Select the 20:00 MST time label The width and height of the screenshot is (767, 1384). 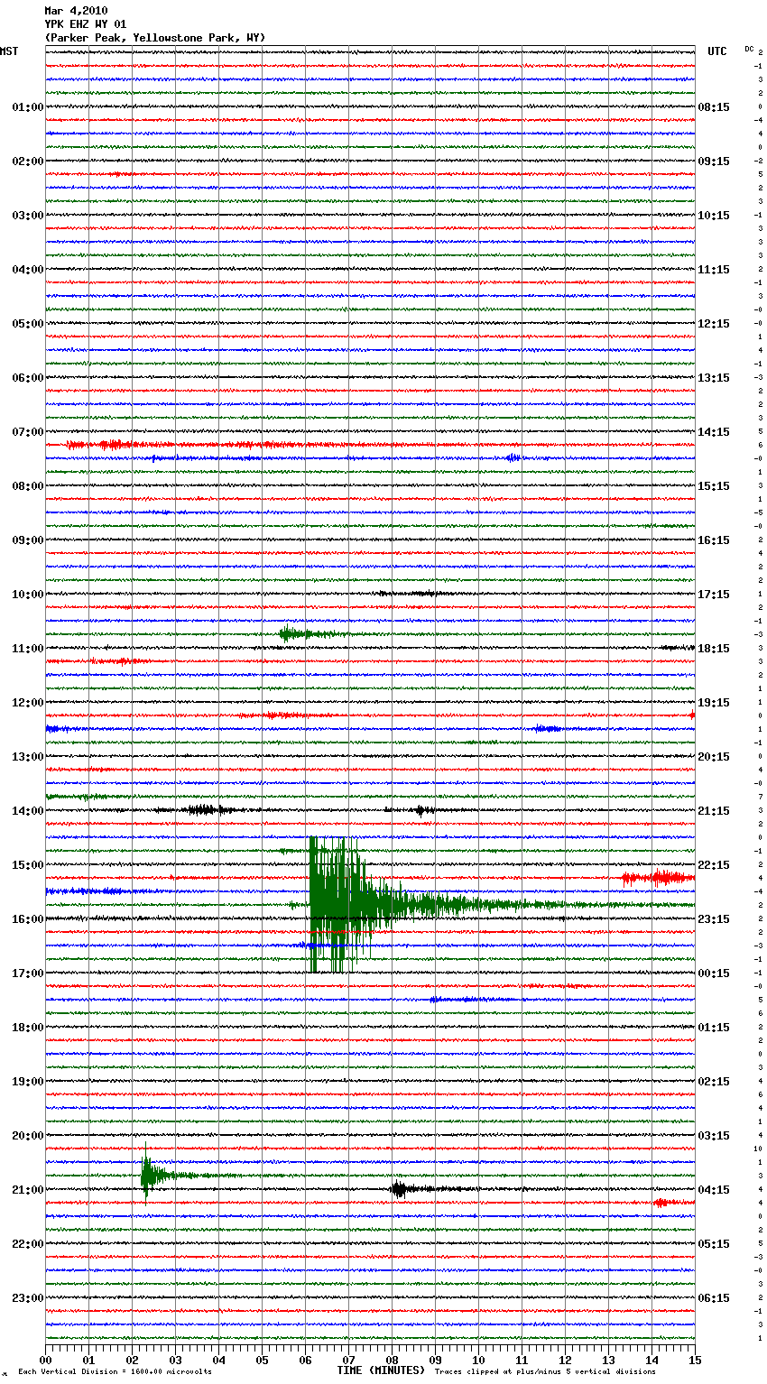28,1136
